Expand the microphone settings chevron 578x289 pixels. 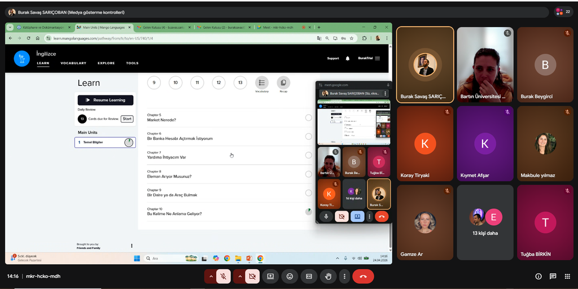point(211,277)
